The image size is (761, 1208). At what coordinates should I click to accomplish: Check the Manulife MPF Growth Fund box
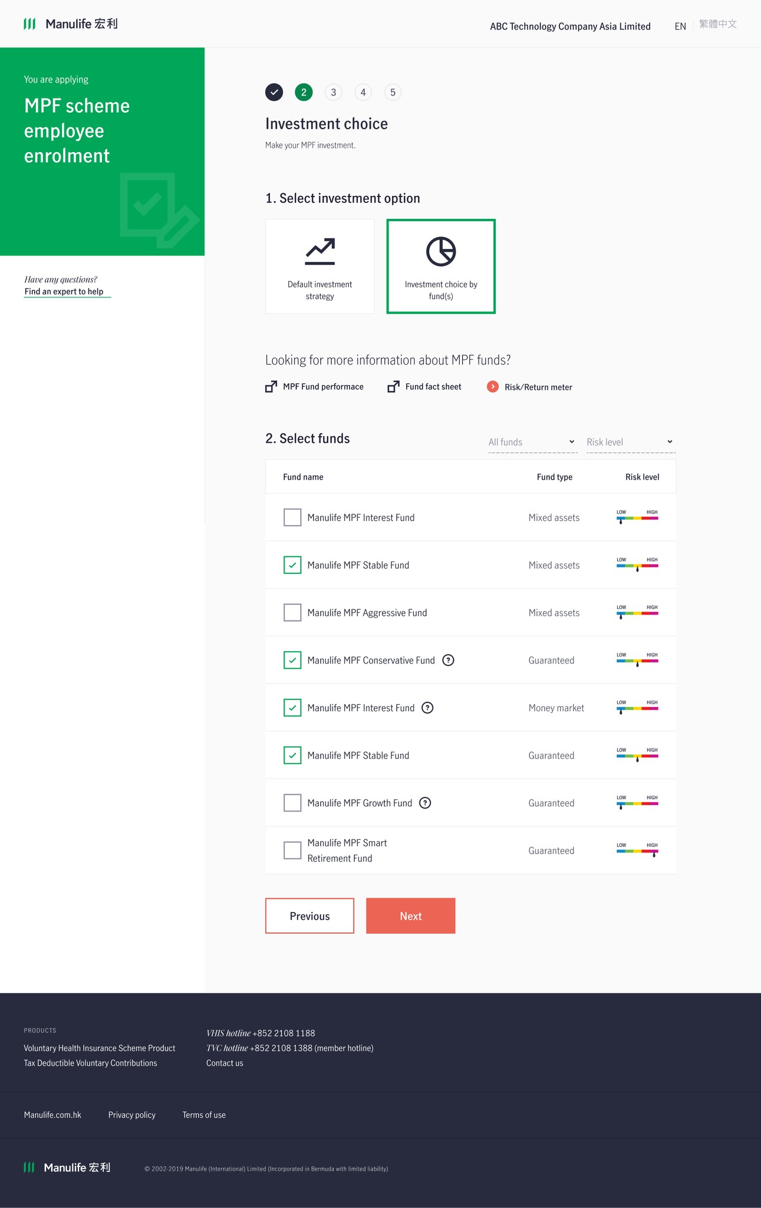point(292,803)
